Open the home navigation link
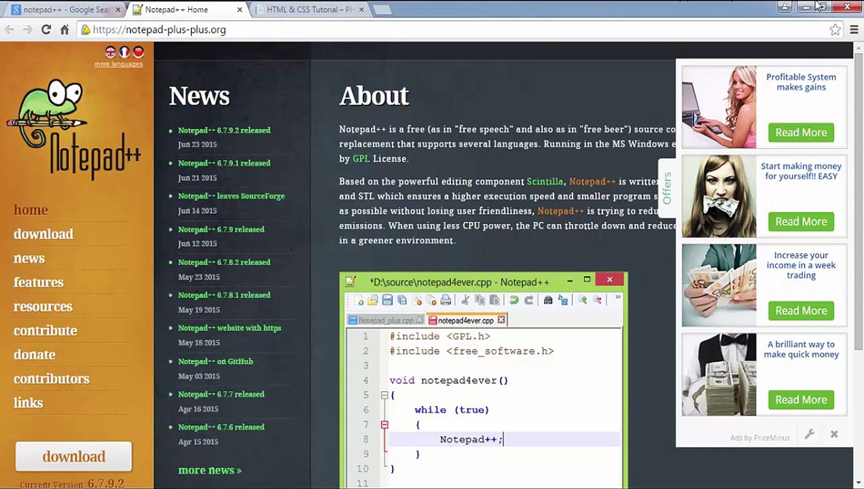This screenshot has height=489, width=864. (31, 210)
